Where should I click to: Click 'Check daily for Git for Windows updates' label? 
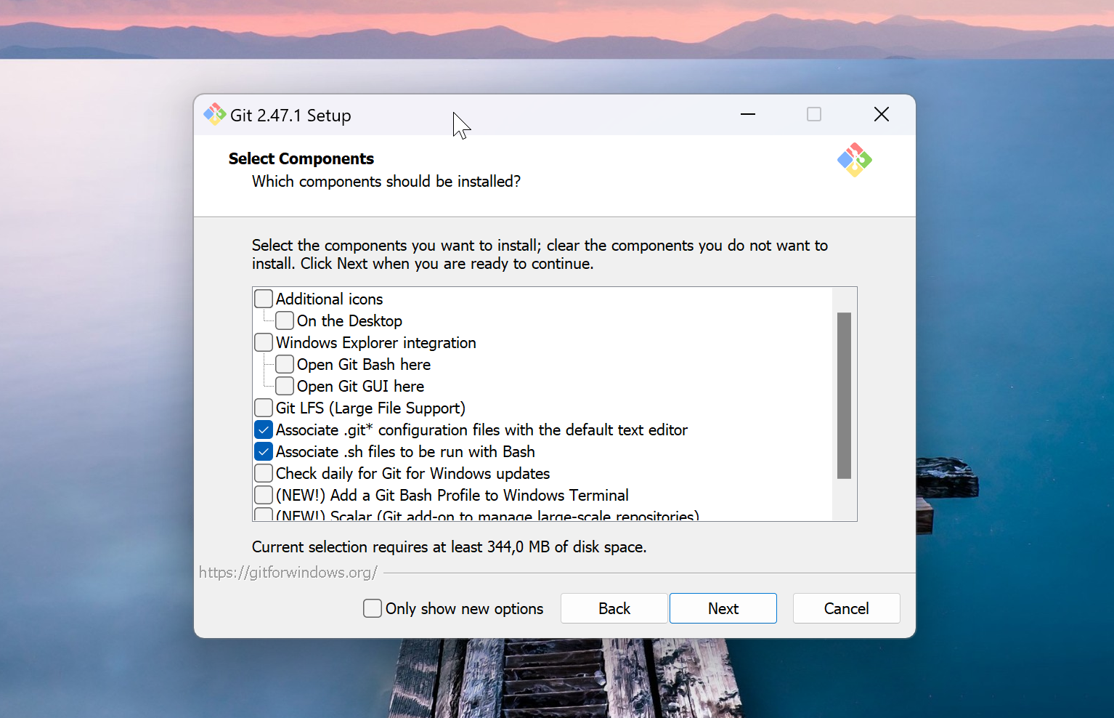coord(412,473)
